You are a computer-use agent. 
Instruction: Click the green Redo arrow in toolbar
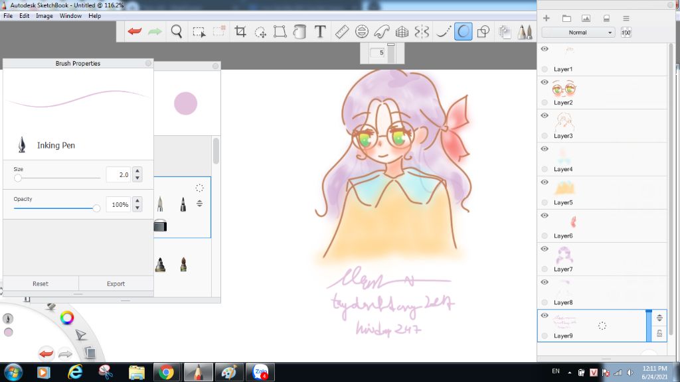pyautogui.click(x=155, y=31)
